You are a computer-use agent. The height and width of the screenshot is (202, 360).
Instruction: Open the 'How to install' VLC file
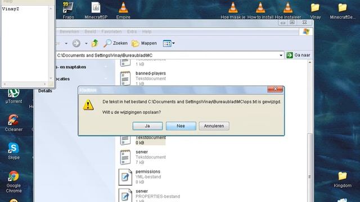(260, 10)
